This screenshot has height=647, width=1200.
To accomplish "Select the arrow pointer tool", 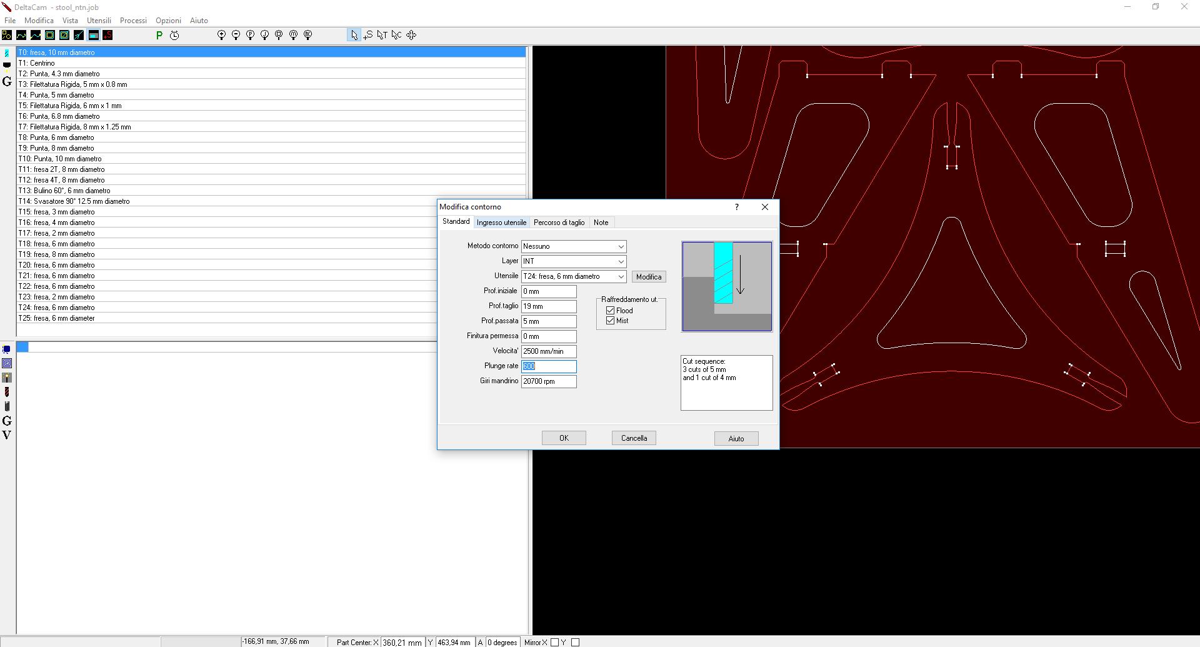I will 354,35.
